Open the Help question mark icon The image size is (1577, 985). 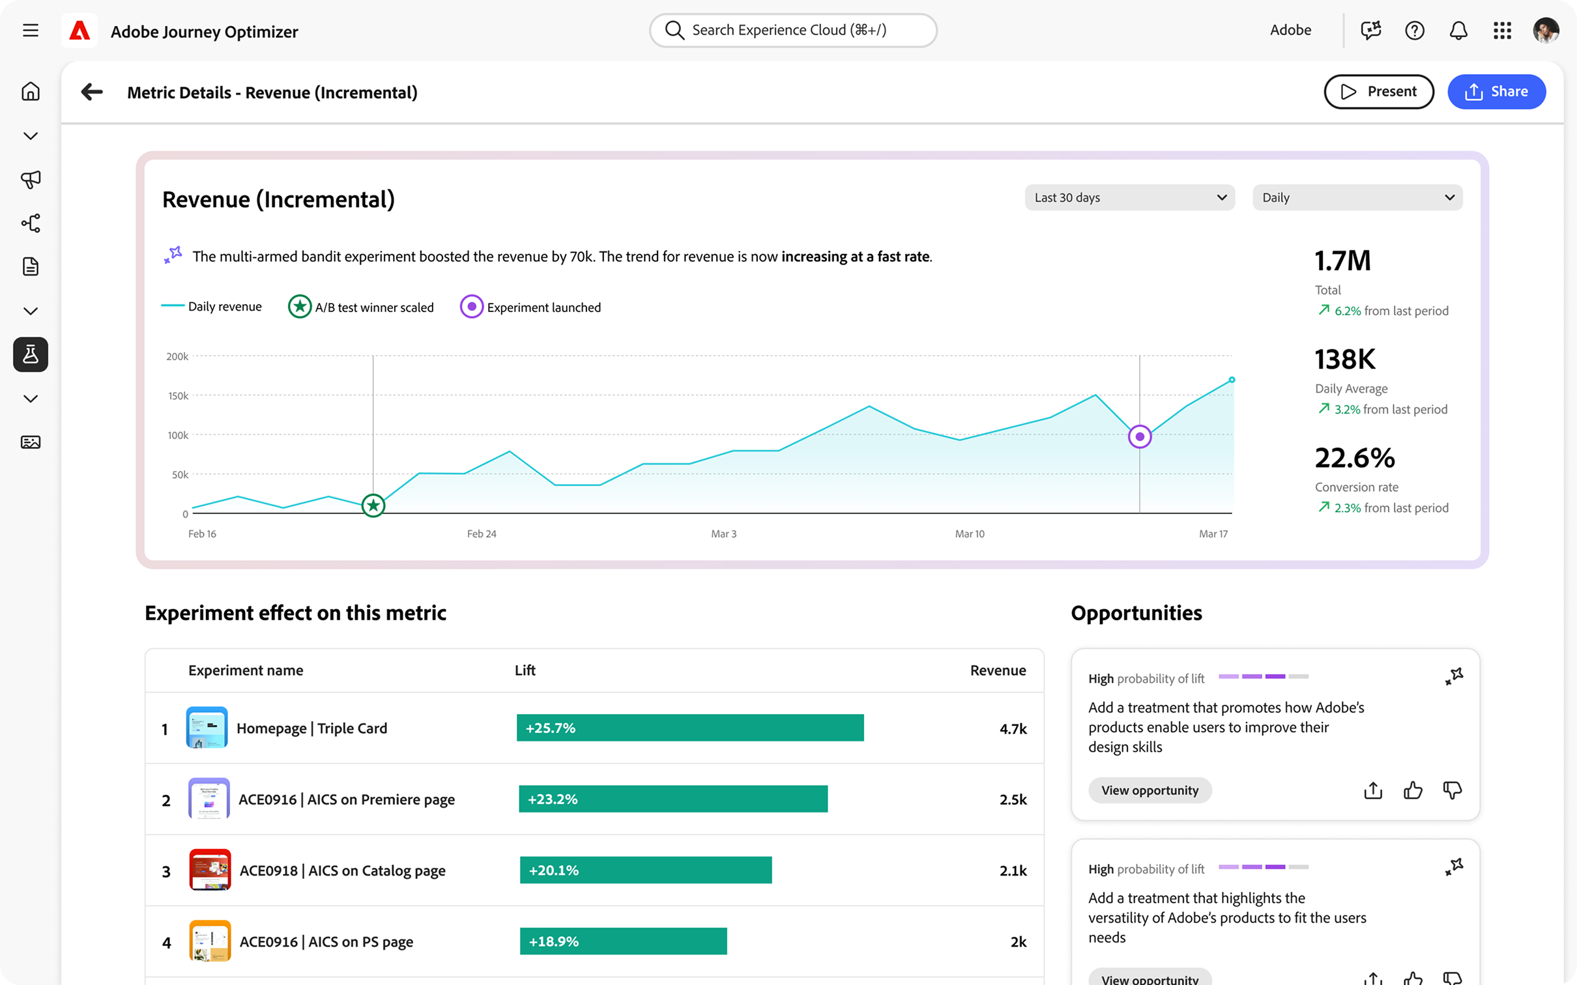[1415, 30]
